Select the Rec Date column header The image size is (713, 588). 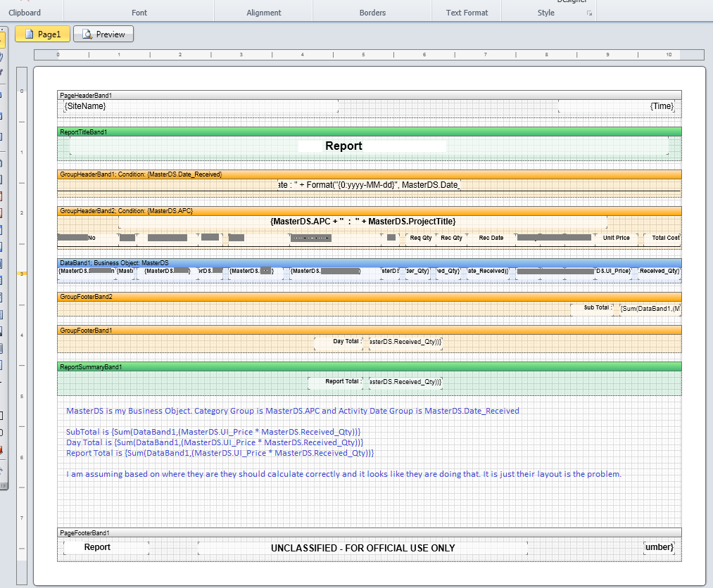coord(491,238)
